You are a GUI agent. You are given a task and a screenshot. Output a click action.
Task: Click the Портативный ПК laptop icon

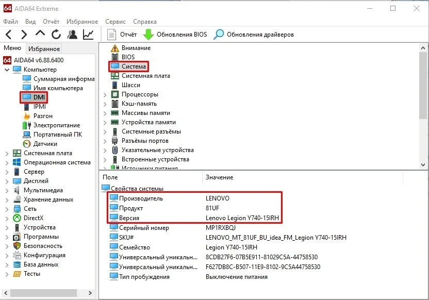pos(27,135)
